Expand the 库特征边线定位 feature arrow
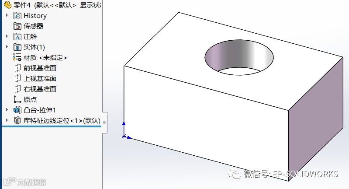This screenshot has height=189, width=349. point(7,120)
